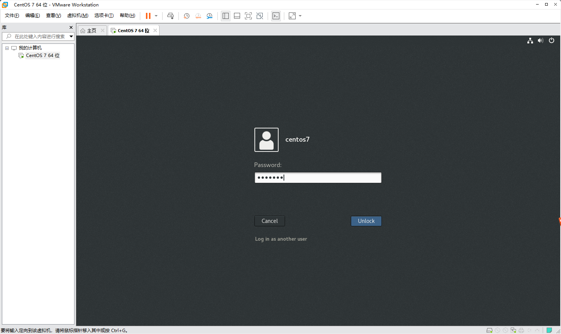Revert the VM to its previous snapshot
Image resolution: width=561 pixels, height=334 pixels.
pos(198,16)
